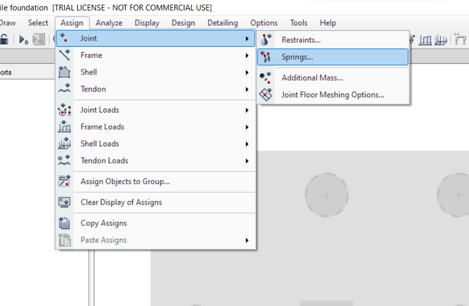Select Additional Mass option
The image size is (469, 306).
coord(333,78)
